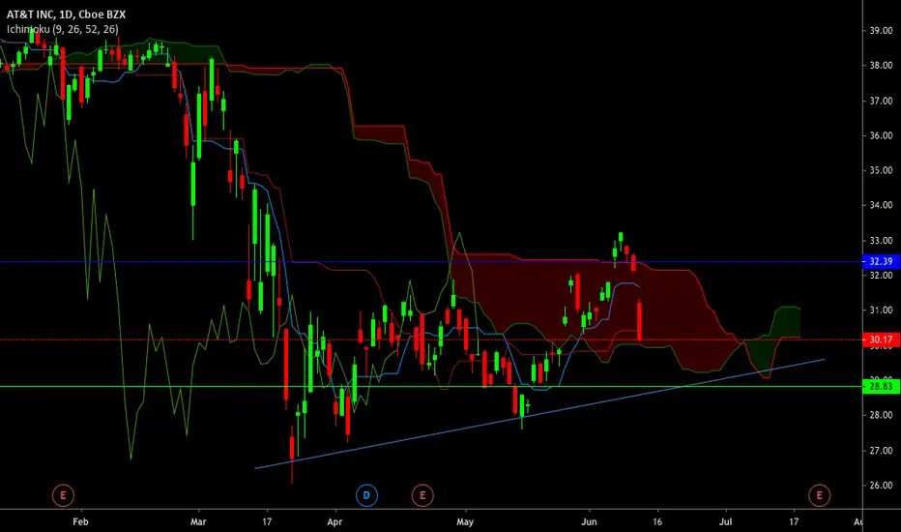Click the red 30.17 current price label
The image size is (901, 532).
click(x=881, y=340)
